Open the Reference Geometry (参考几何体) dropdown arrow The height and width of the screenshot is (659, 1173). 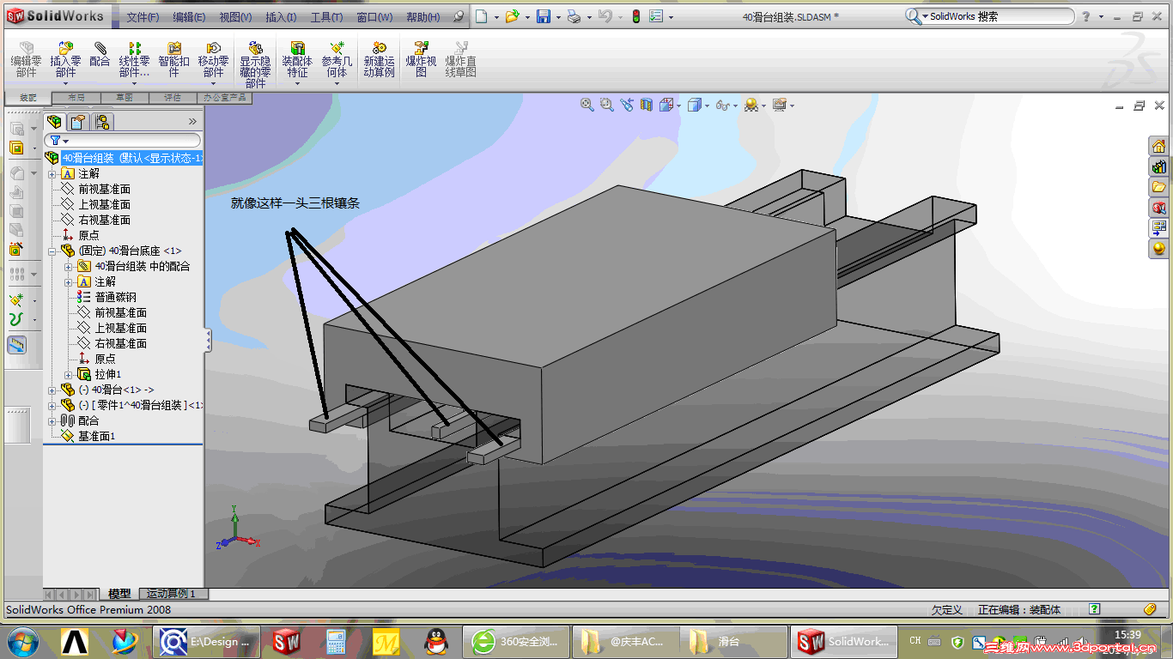pyautogui.click(x=337, y=83)
